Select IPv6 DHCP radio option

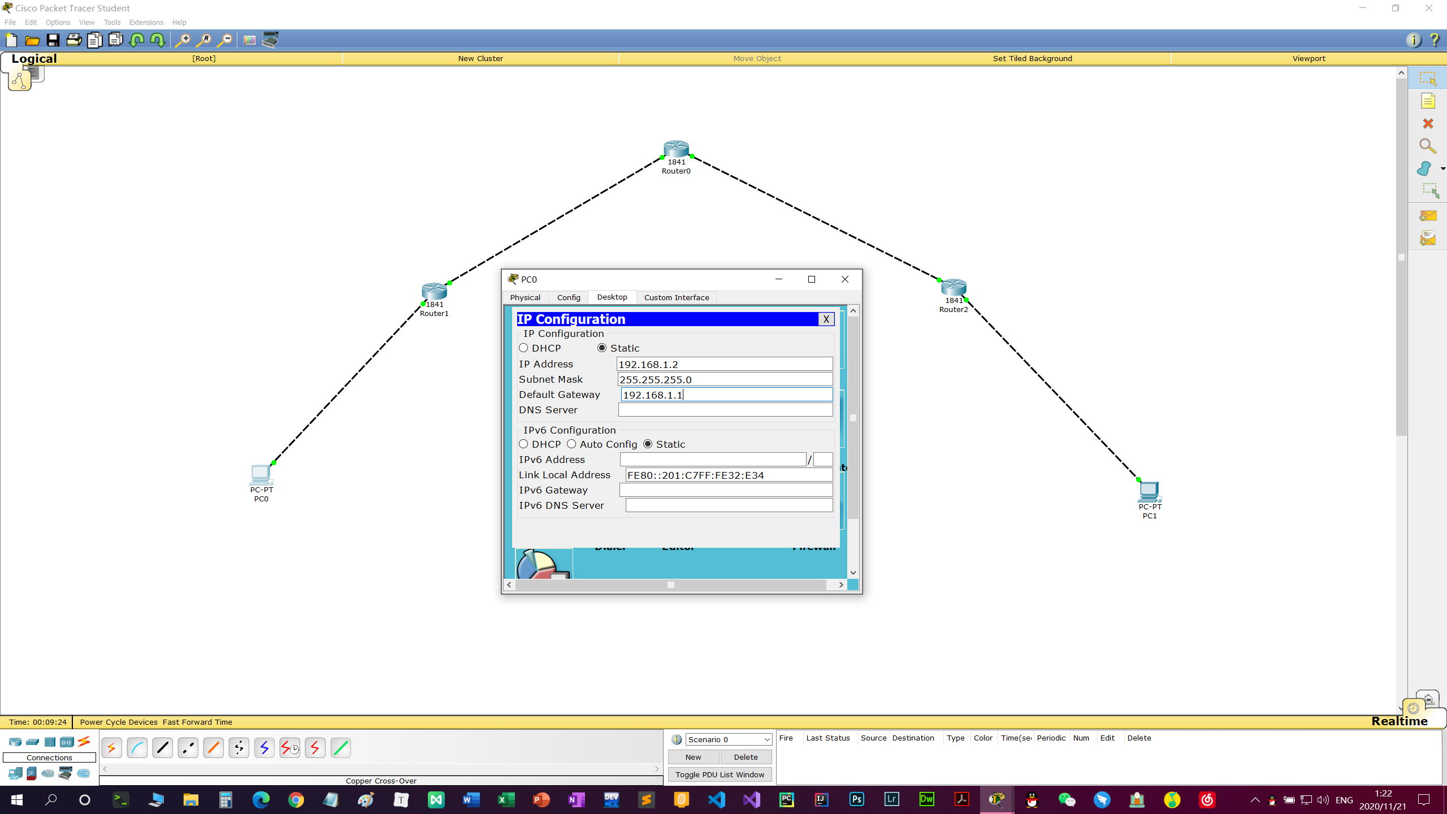(523, 444)
